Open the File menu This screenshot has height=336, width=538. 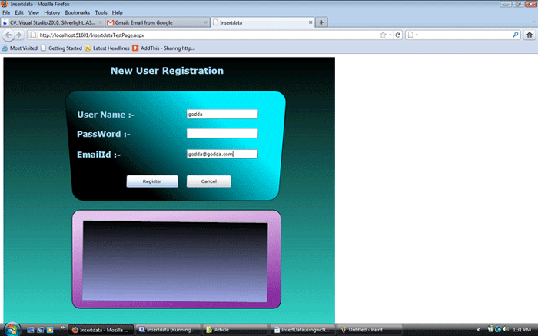pos(6,13)
